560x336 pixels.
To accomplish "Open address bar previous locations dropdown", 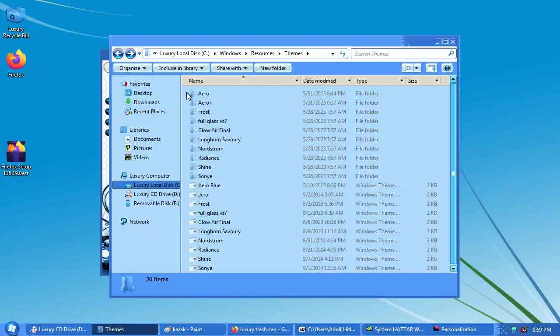I will pyautogui.click(x=332, y=53).
